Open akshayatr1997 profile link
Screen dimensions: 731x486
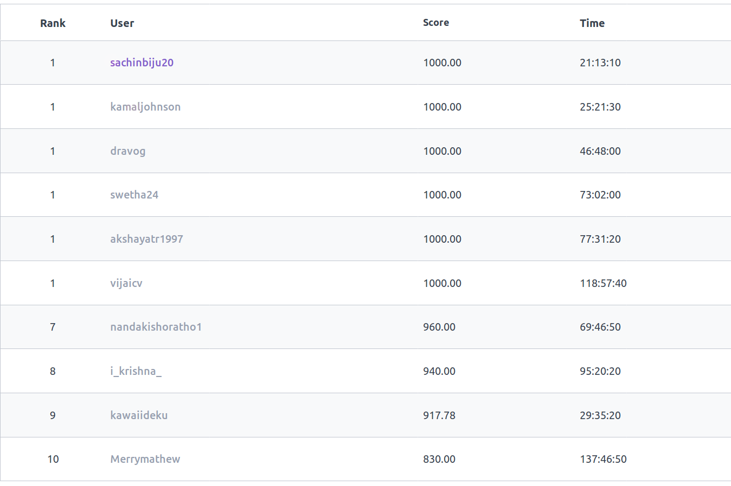[x=146, y=239]
